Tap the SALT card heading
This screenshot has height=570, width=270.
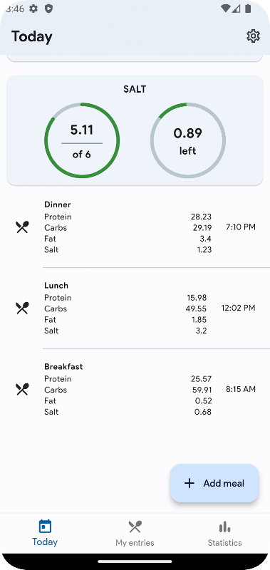(x=135, y=90)
